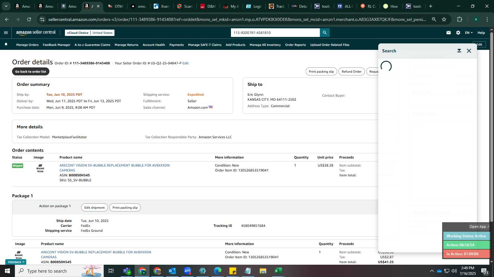This screenshot has width=494, height=277.
Task: Open the messages envelope icon
Action: click(449, 33)
